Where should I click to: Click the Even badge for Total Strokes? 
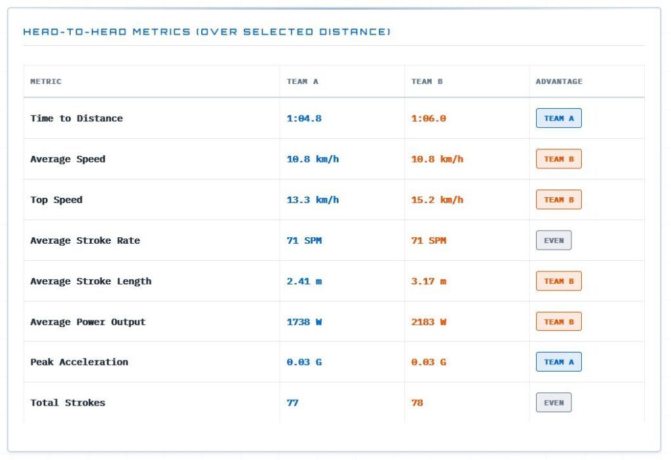(553, 402)
